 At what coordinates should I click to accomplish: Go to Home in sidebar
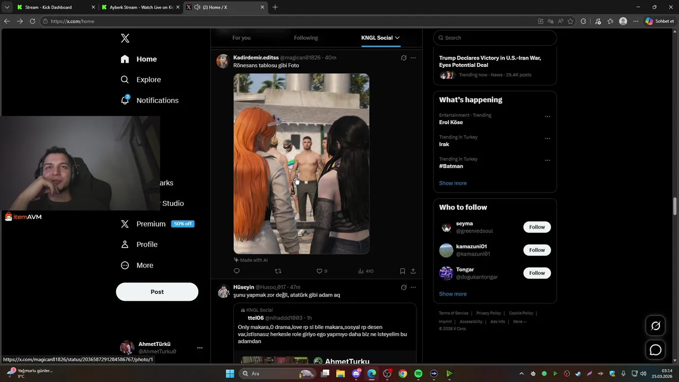(139, 59)
